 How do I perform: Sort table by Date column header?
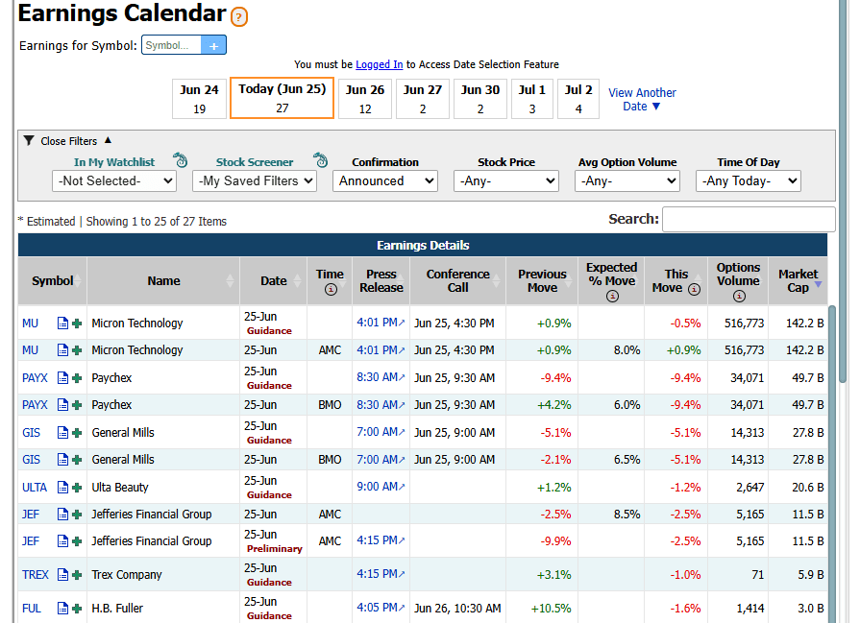point(273,280)
